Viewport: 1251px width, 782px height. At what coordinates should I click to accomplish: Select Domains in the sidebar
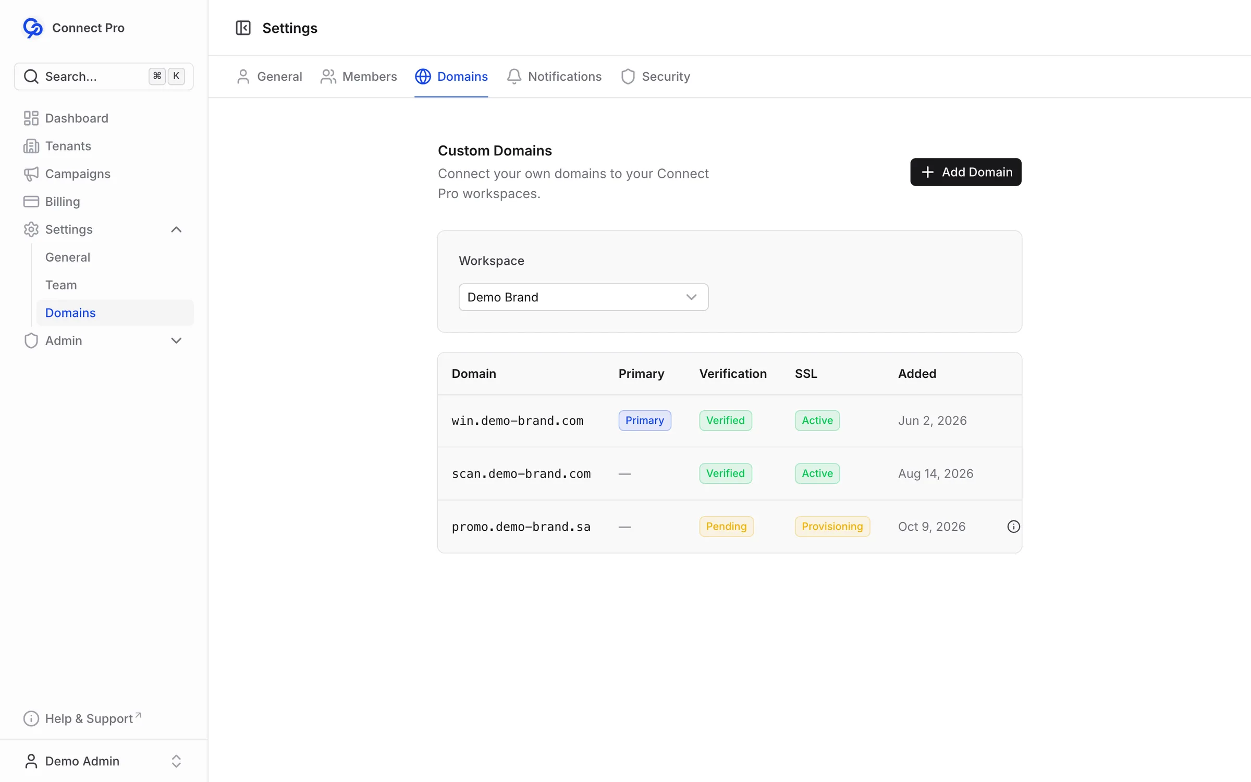coord(115,313)
